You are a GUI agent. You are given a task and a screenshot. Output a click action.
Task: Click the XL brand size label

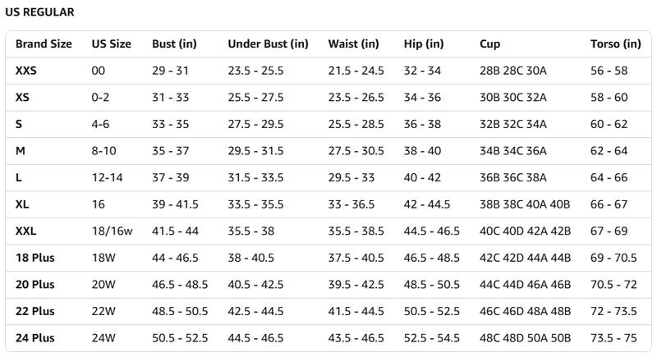click(22, 204)
